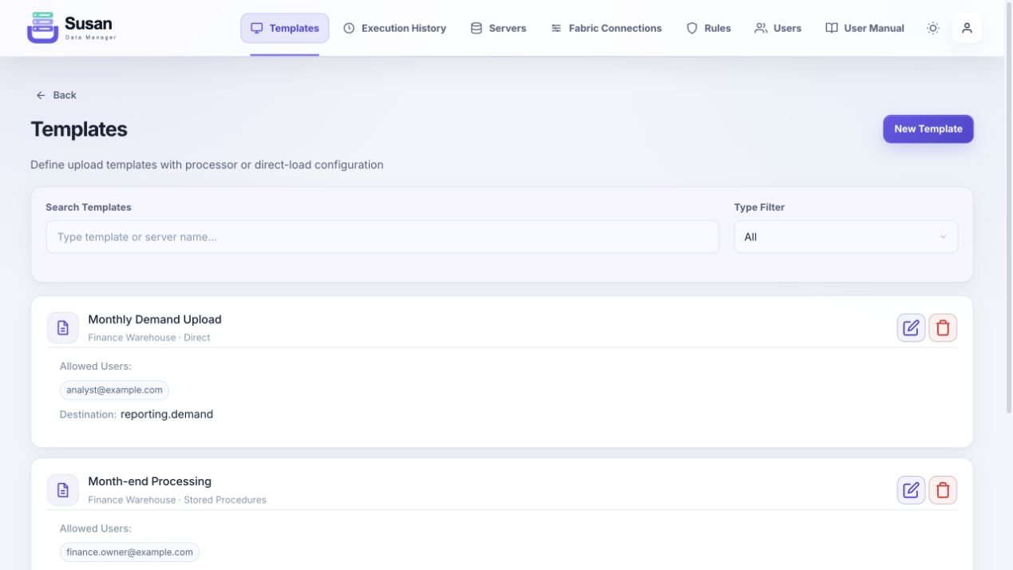
Task: Edit Month-end Processing template
Action: coord(911,489)
